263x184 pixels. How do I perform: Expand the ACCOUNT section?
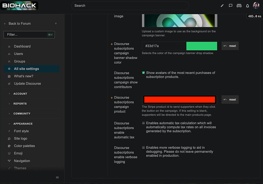[x=20, y=94]
